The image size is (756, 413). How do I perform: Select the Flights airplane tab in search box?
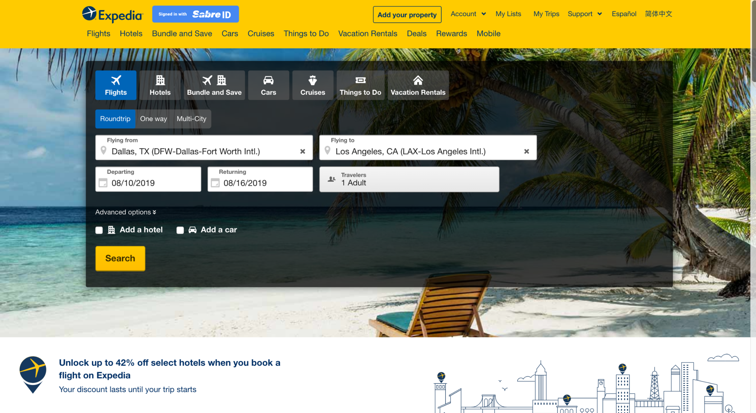[x=116, y=85]
